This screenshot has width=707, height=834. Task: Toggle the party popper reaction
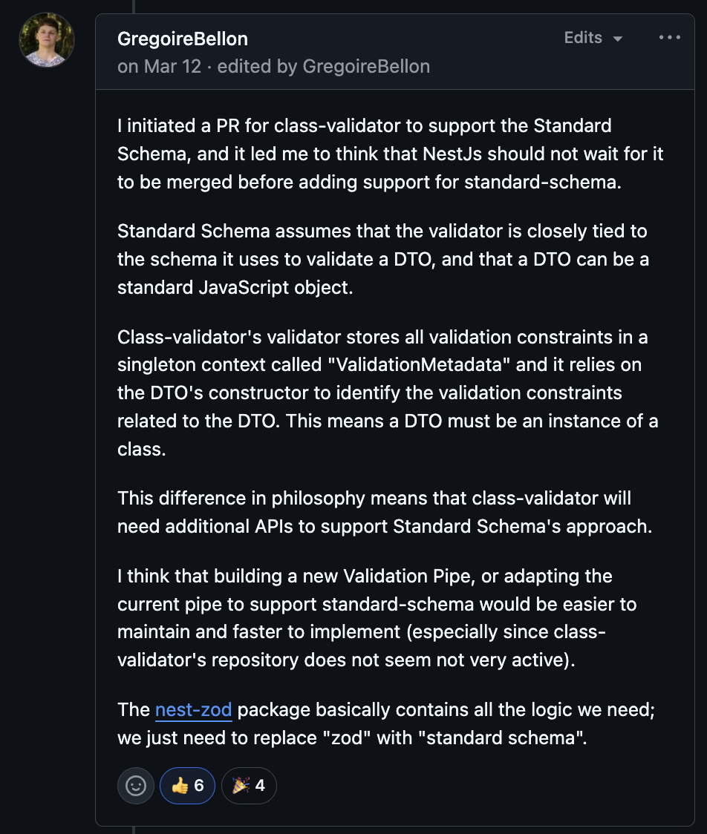click(x=249, y=786)
